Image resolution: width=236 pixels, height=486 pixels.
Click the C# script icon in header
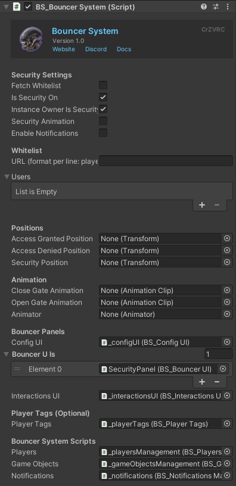click(17, 7)
